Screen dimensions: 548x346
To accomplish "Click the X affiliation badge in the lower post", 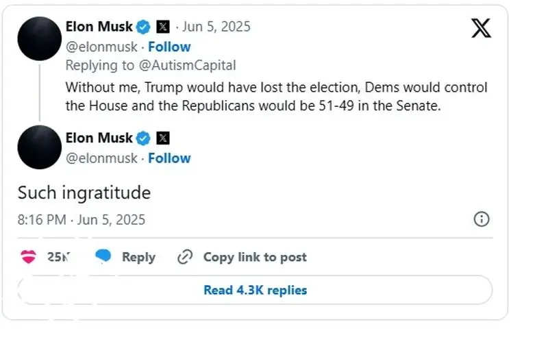I will [x=163, y=138].
